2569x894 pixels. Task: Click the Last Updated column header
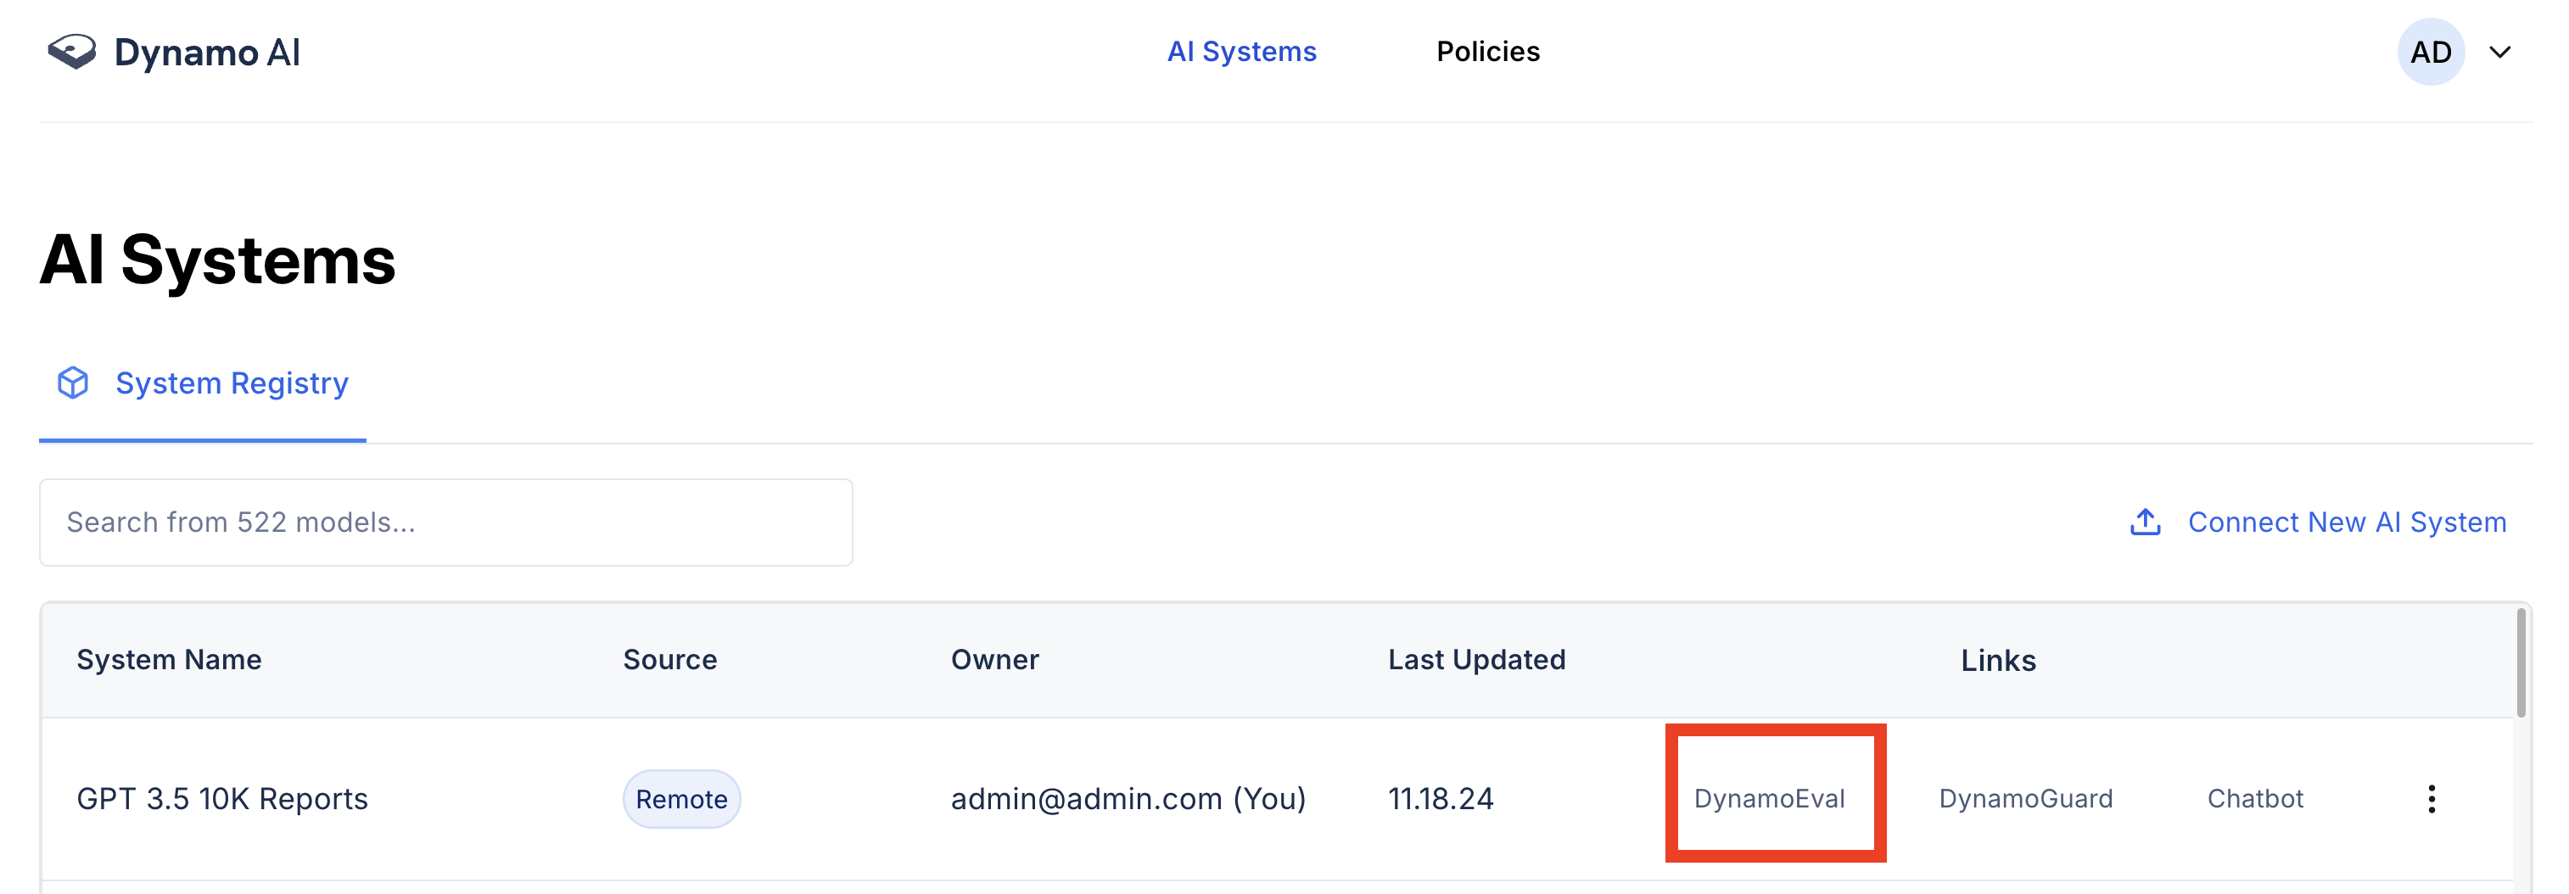(x=1477, y=660)
